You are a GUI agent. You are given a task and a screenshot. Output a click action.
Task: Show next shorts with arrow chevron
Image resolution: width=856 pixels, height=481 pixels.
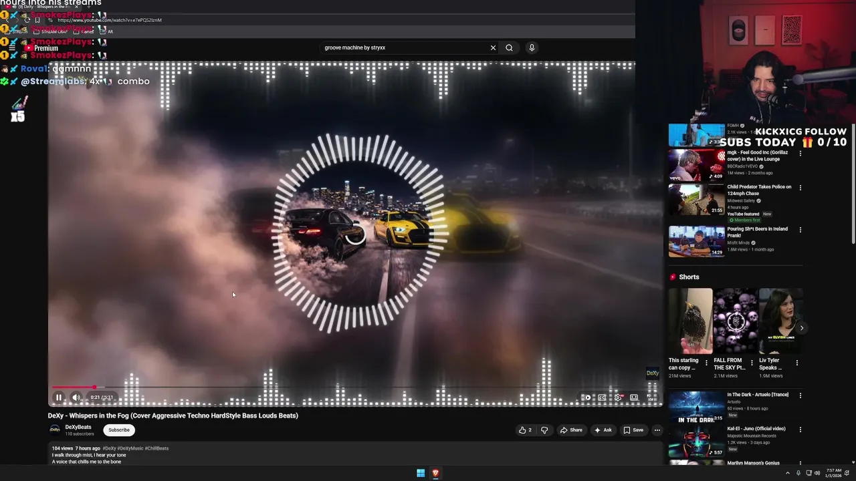[x=801, y=328]
